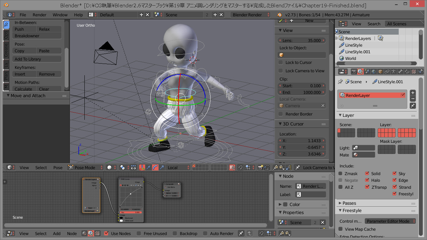The width and height of the screenshot is (427, 240).
Task: Open the Pose Mode dropdown
Action: (x=85, y=167)
